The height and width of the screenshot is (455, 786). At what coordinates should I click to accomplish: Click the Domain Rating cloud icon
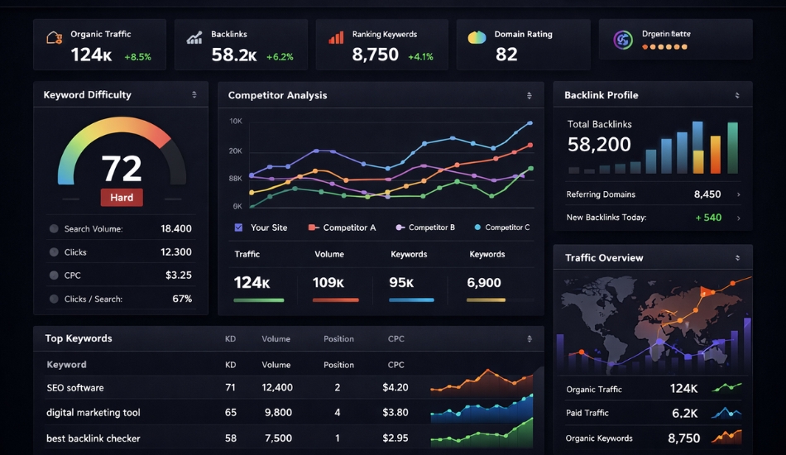[x=477, y=37]
